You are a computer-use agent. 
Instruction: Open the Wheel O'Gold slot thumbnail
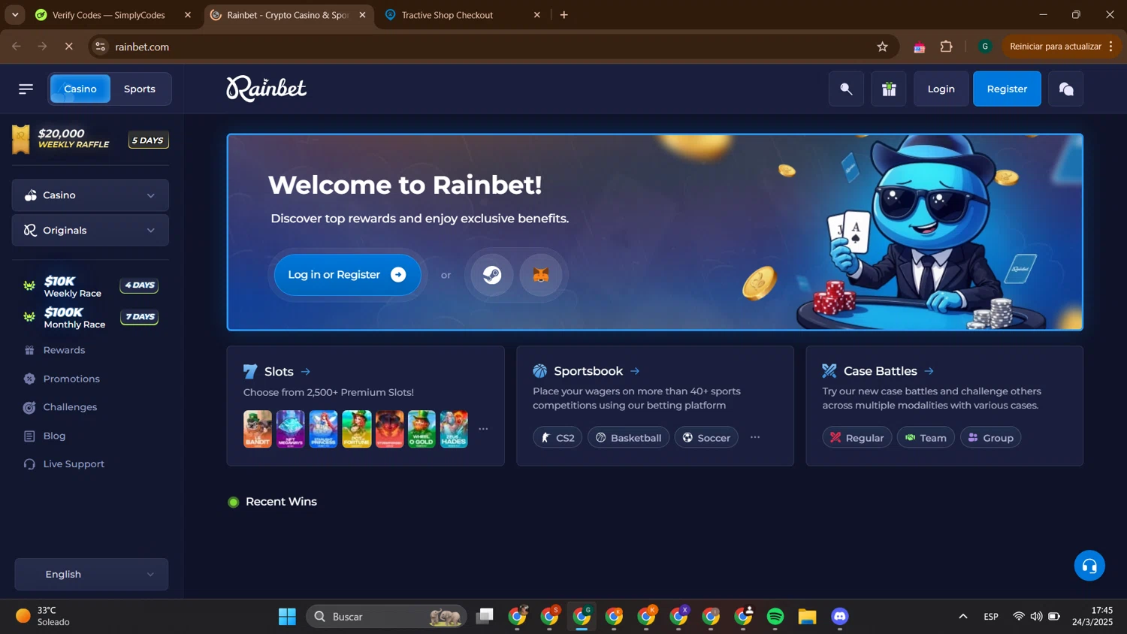(x=421, y=429)
